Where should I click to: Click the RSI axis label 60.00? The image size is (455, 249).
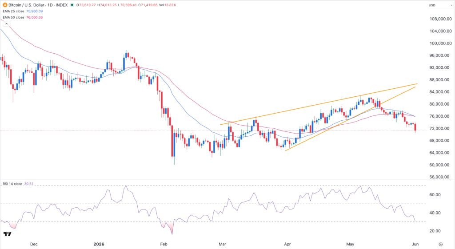pos(435,195)
